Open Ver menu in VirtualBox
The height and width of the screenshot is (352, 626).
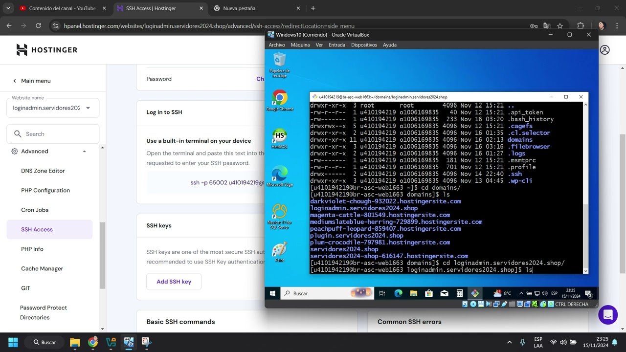click(x=319, y=44)
